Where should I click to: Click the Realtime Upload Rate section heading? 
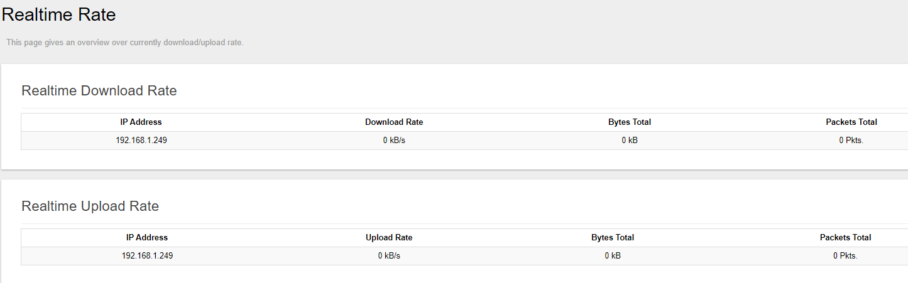90,206
